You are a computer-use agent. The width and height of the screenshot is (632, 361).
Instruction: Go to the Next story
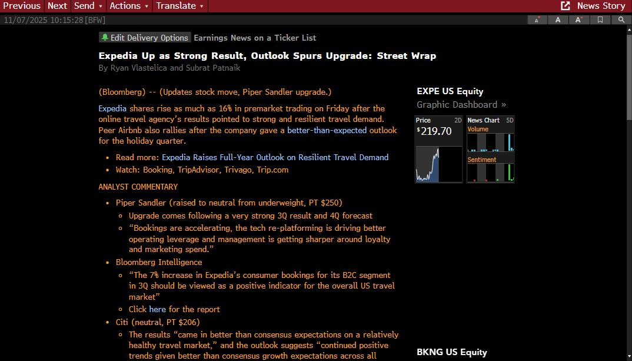pyautogui.click(x=57, y=6)
